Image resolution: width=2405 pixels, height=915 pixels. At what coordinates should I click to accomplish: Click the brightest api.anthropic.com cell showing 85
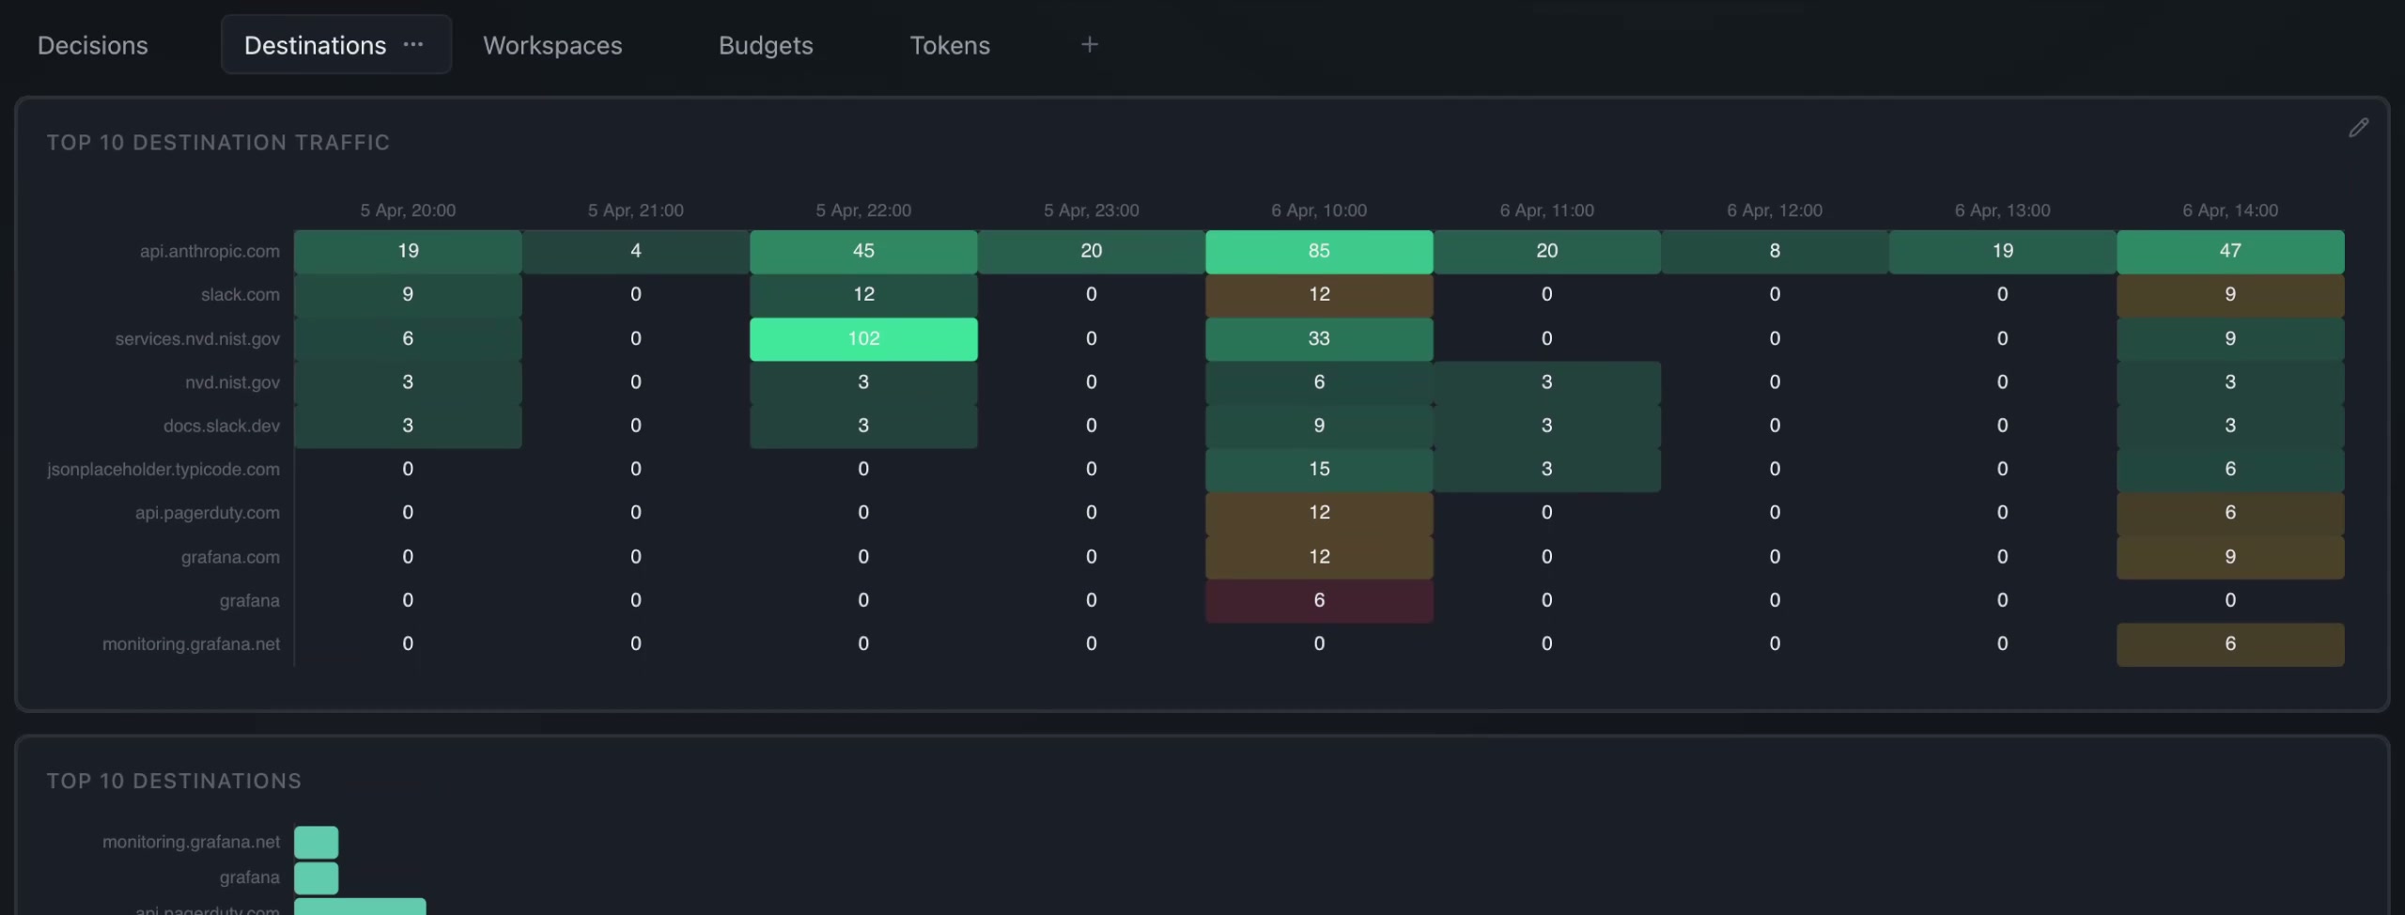(1319, 251)
